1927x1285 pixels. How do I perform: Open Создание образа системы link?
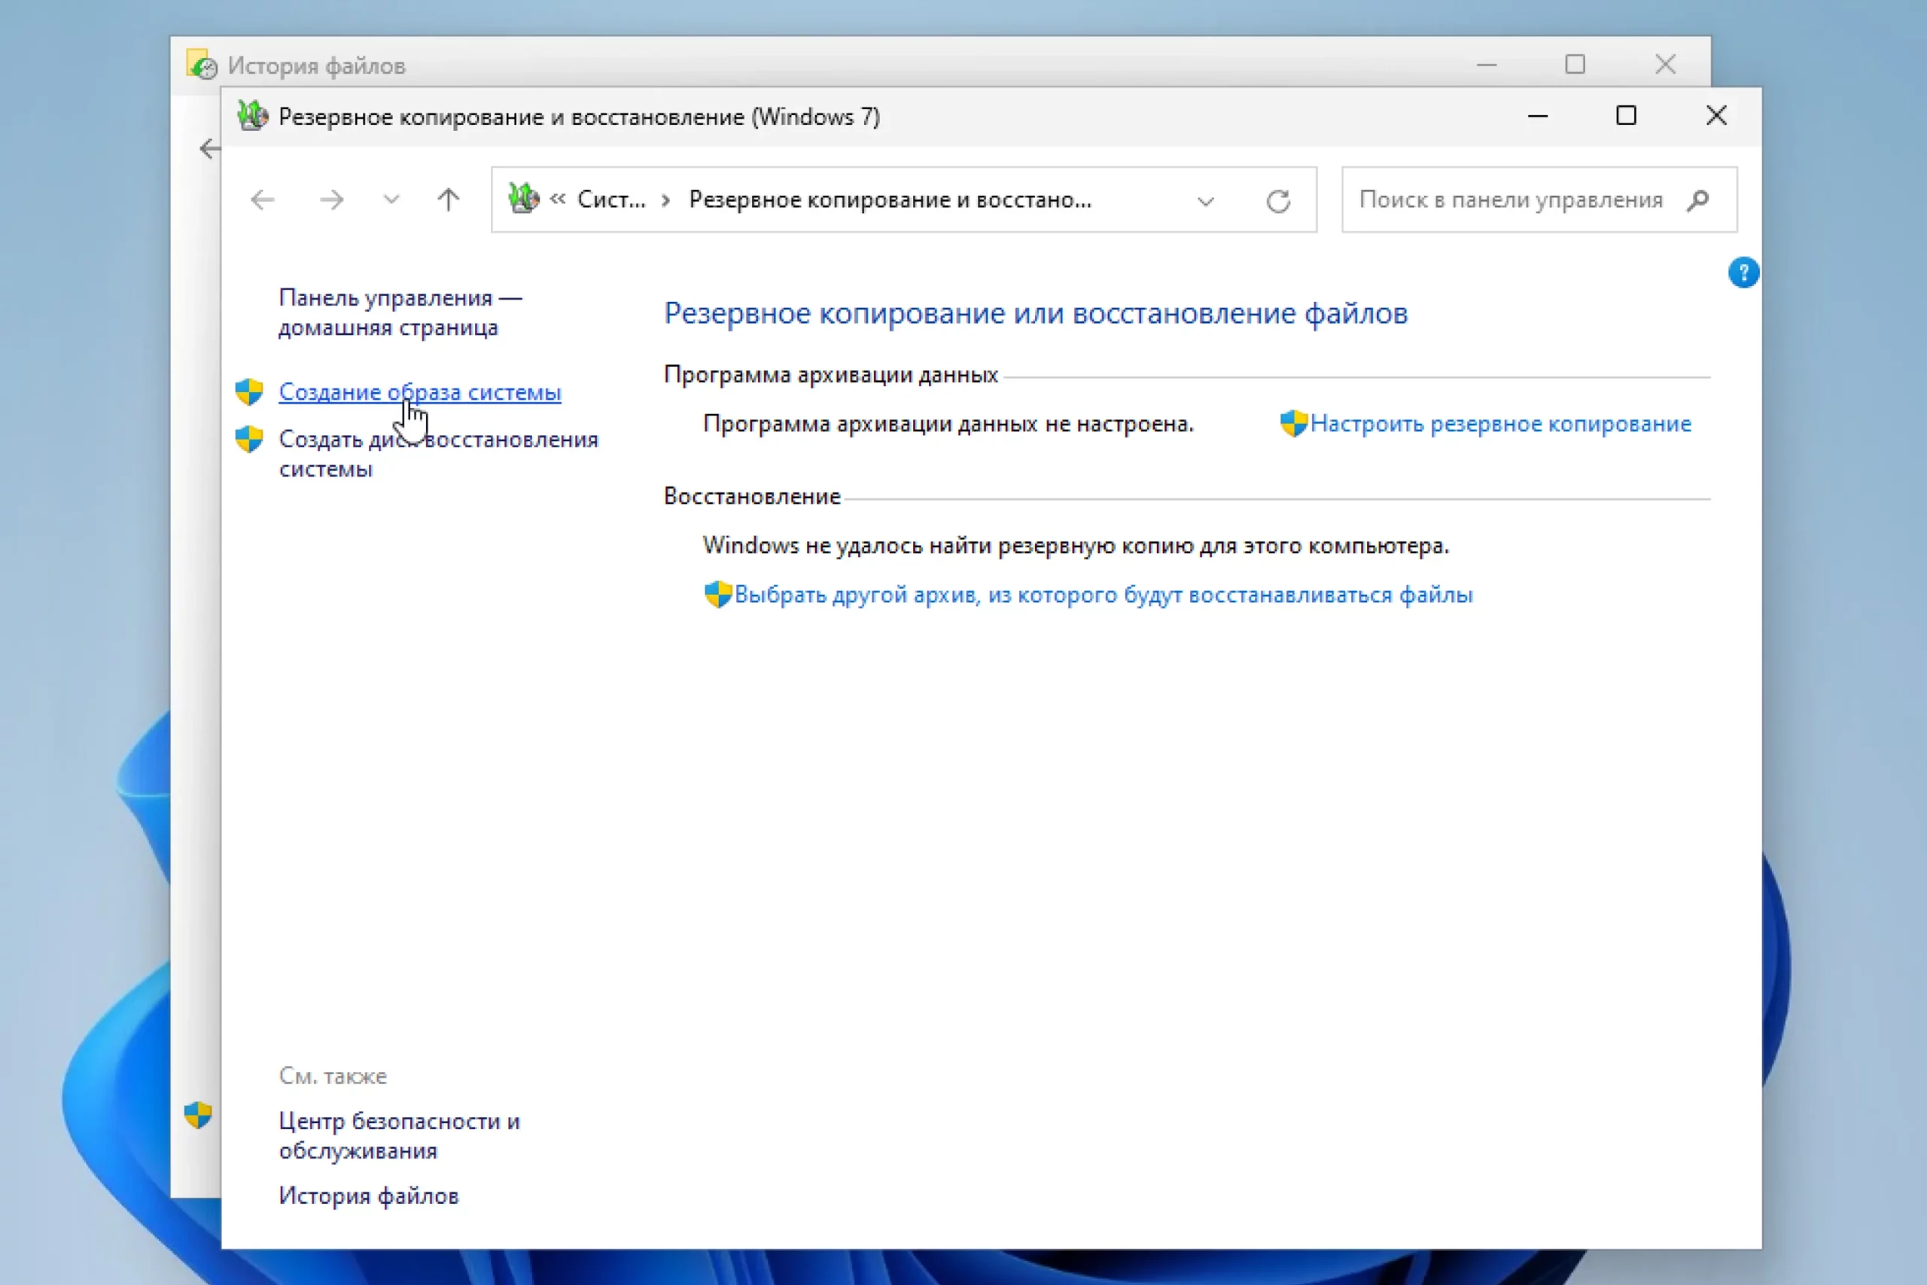click(x=419, y=392)
